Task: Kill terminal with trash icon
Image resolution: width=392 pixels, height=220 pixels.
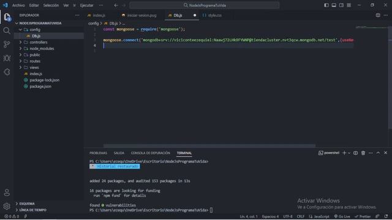Action: click(x=363, y=153)
